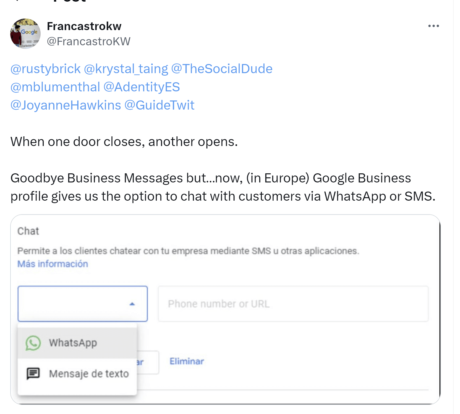Open the chat application selector box
The width and height of the screenshot is (460, 414).
[82, 304]
